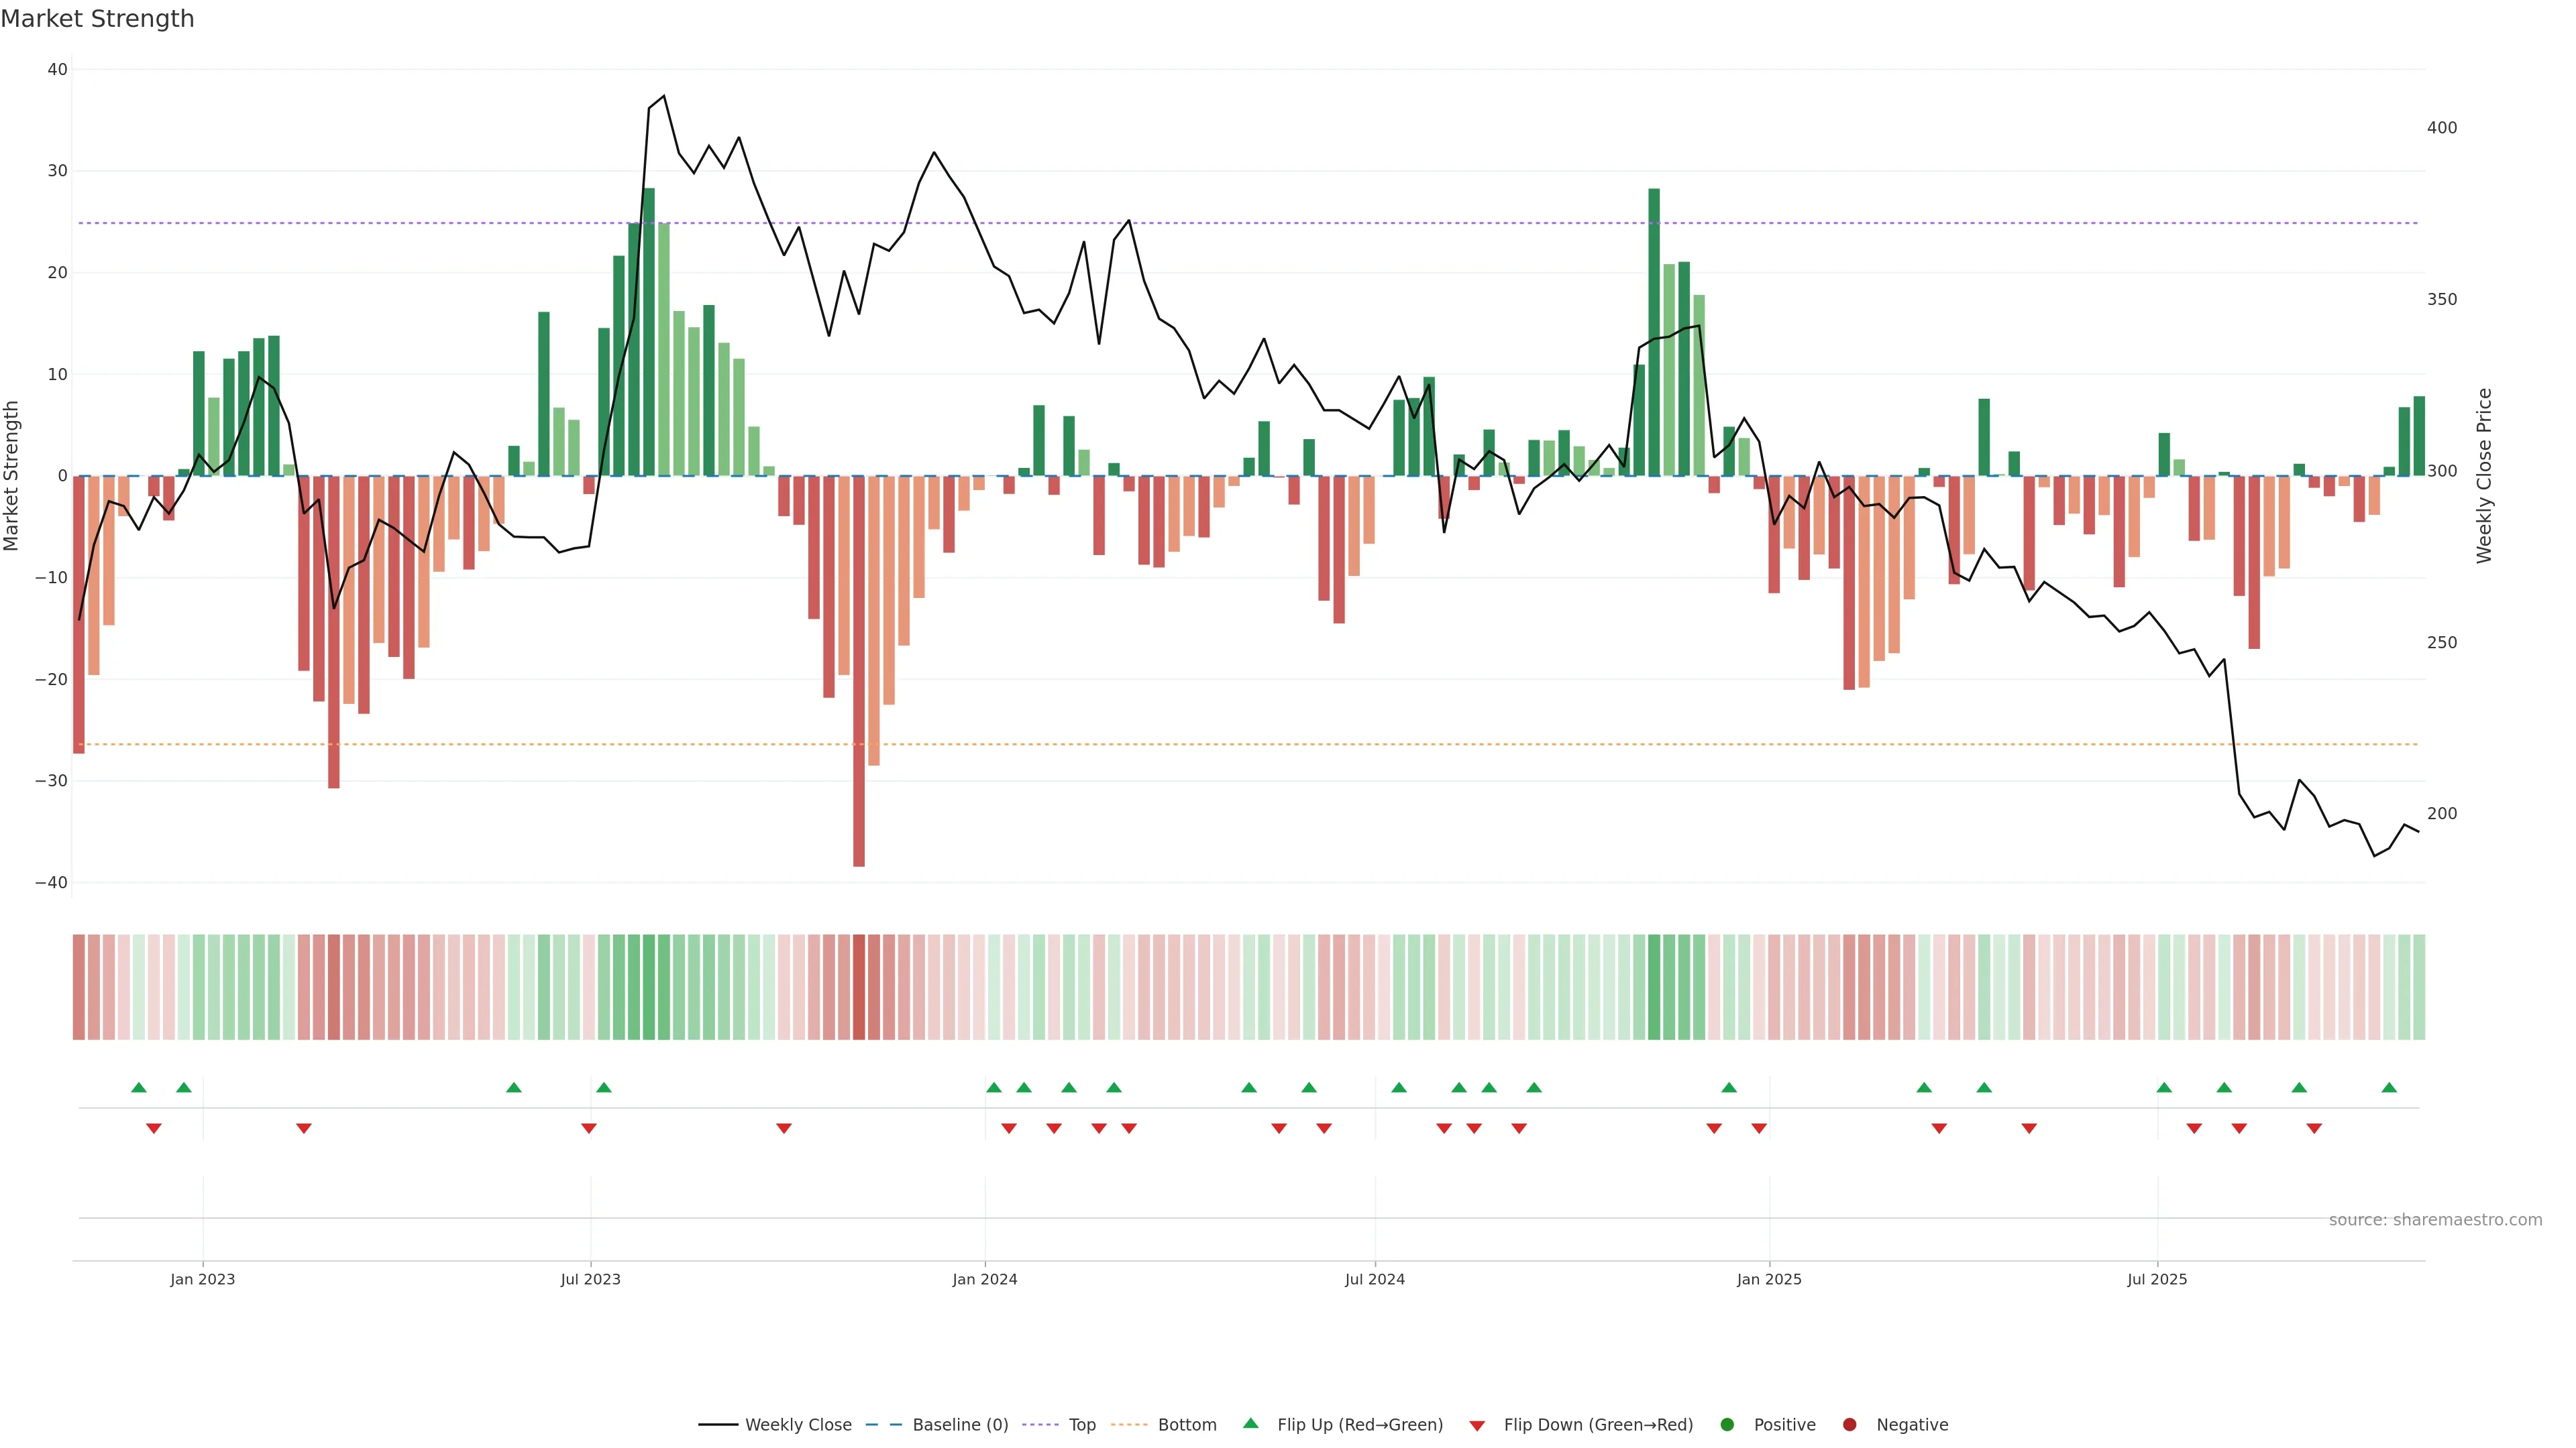The width and height of the screenshot is (2576, 1448).
Task: Click the Jul 2023 axis label
Action: pyautogui.click(x=590, y=1279)
